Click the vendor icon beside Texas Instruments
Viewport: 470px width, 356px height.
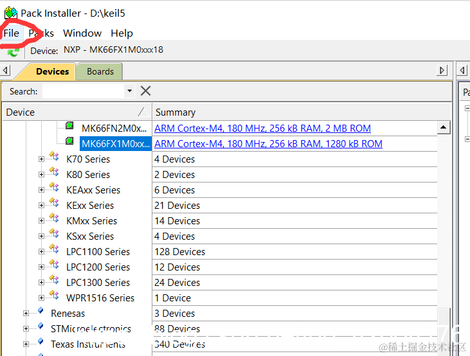click(x=41, y=341)
